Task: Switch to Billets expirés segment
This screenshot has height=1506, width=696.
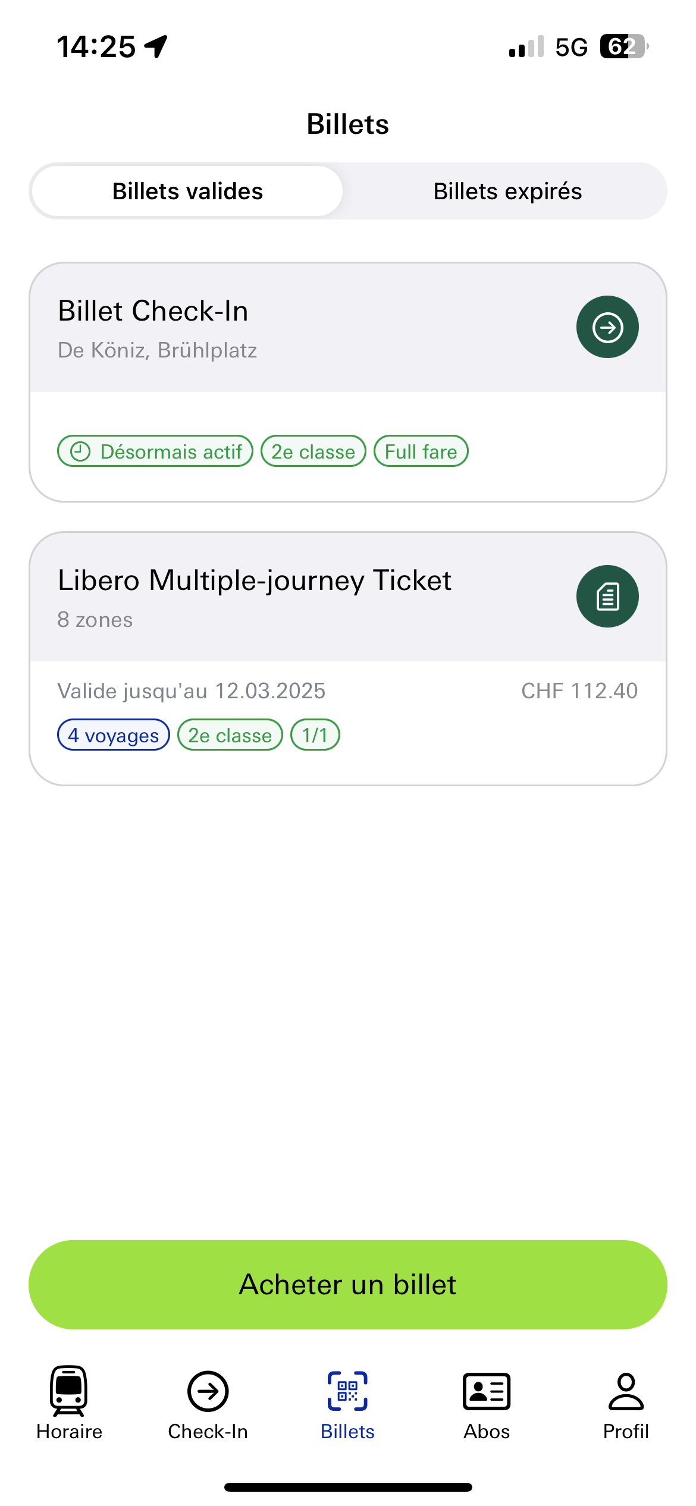Action: (x=507, y=191)
